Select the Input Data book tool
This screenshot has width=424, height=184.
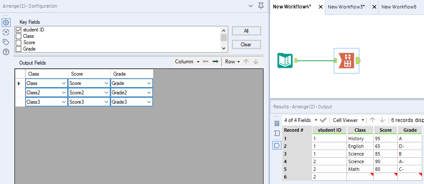point(284,61)
